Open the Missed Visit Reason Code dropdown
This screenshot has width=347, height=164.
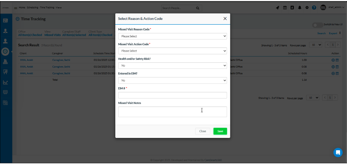pyautogui.click(x=172, y=36)
